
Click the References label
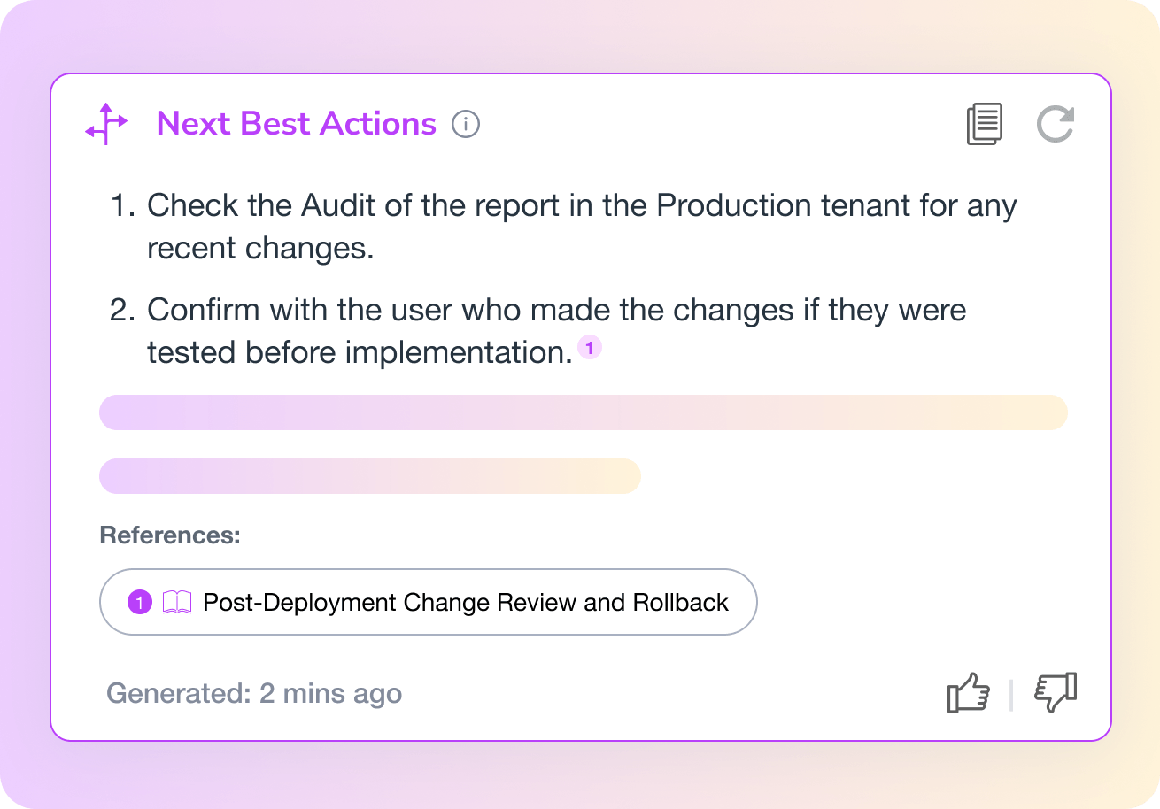(170, 535)
